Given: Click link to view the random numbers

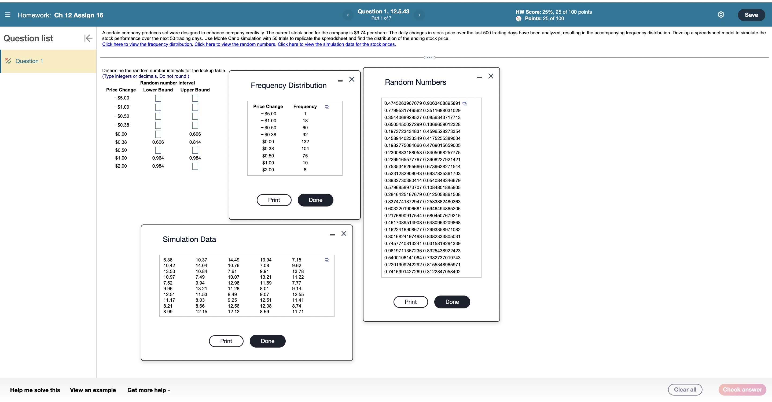Looking at the screenshot, I should point(235,44).
